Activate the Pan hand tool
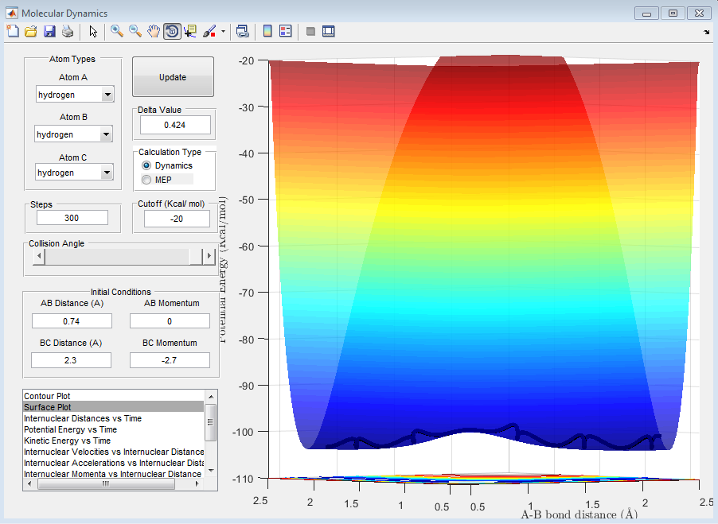The width and height of the screenshot is (718, 524). point(153,31)
